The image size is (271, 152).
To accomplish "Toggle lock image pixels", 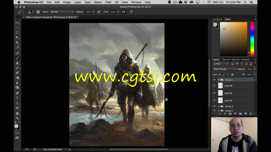I will tap(224, 75).
